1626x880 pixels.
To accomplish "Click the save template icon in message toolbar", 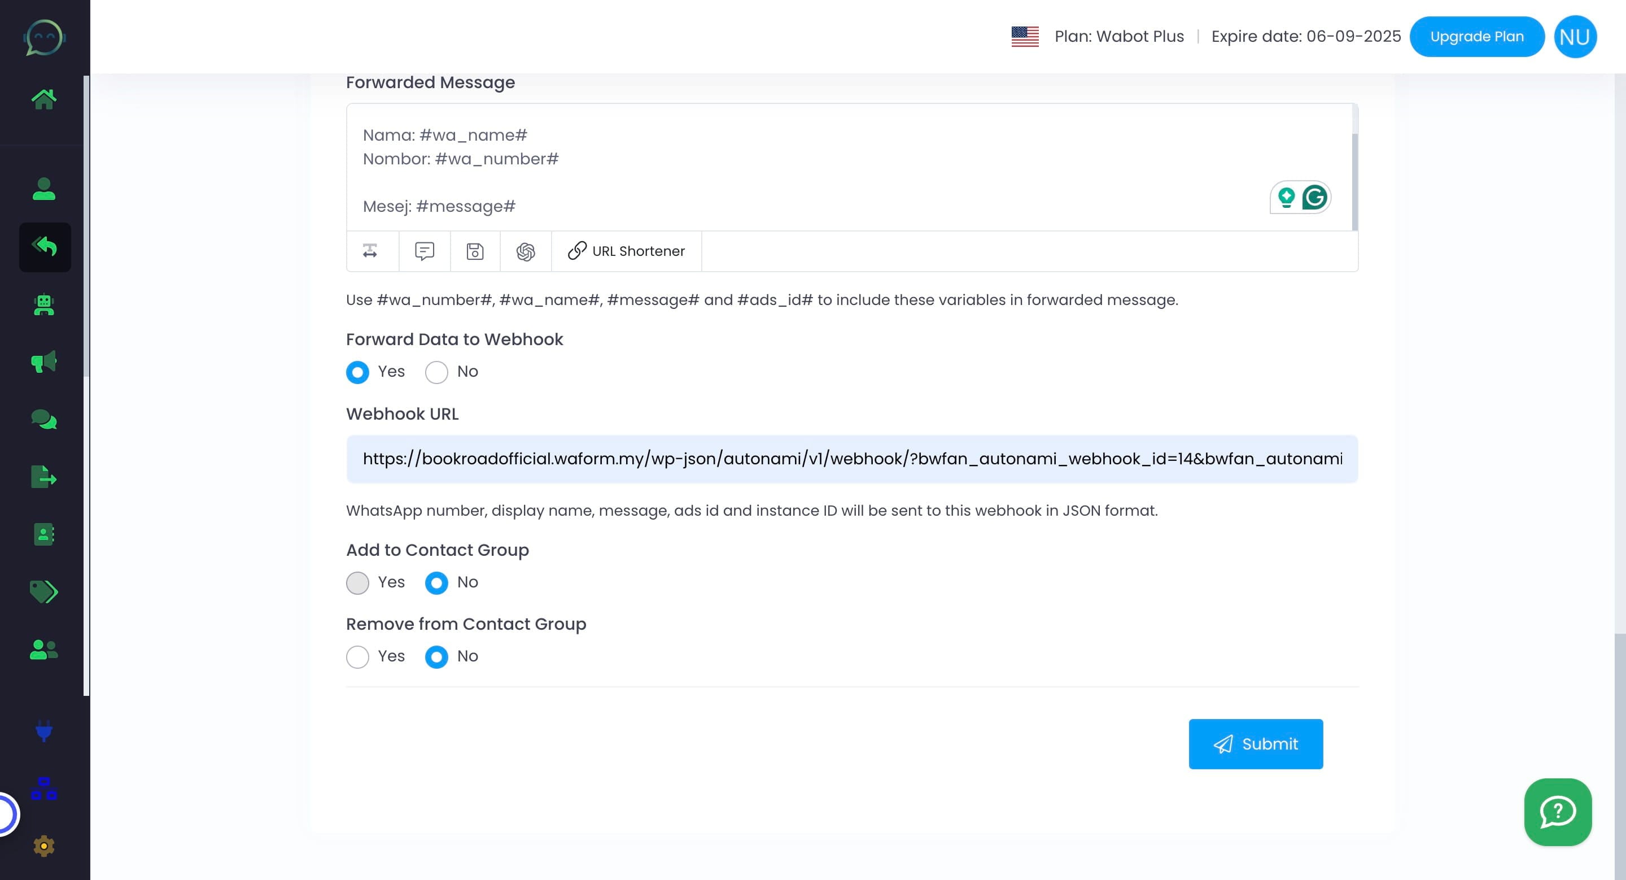I will pos(475,251).
